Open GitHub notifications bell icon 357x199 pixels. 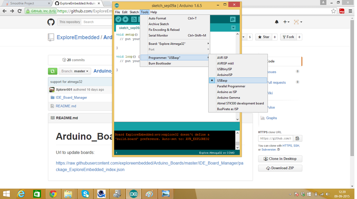point(277,22)
